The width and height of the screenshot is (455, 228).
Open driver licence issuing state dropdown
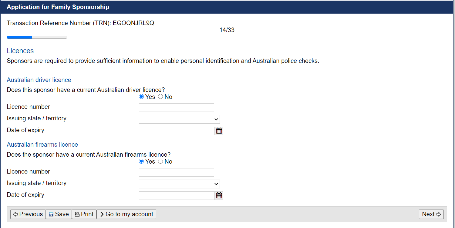coord(179,119)
